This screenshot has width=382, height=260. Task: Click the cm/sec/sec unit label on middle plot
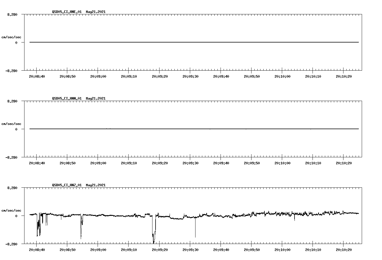[x=11, y=124]
